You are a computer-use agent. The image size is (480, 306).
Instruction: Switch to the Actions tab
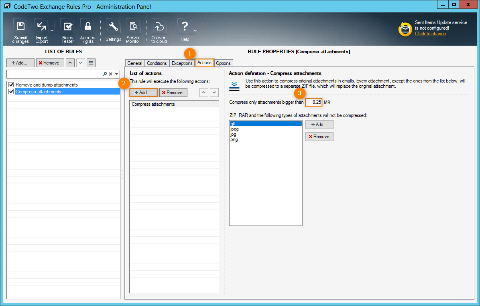204,62
